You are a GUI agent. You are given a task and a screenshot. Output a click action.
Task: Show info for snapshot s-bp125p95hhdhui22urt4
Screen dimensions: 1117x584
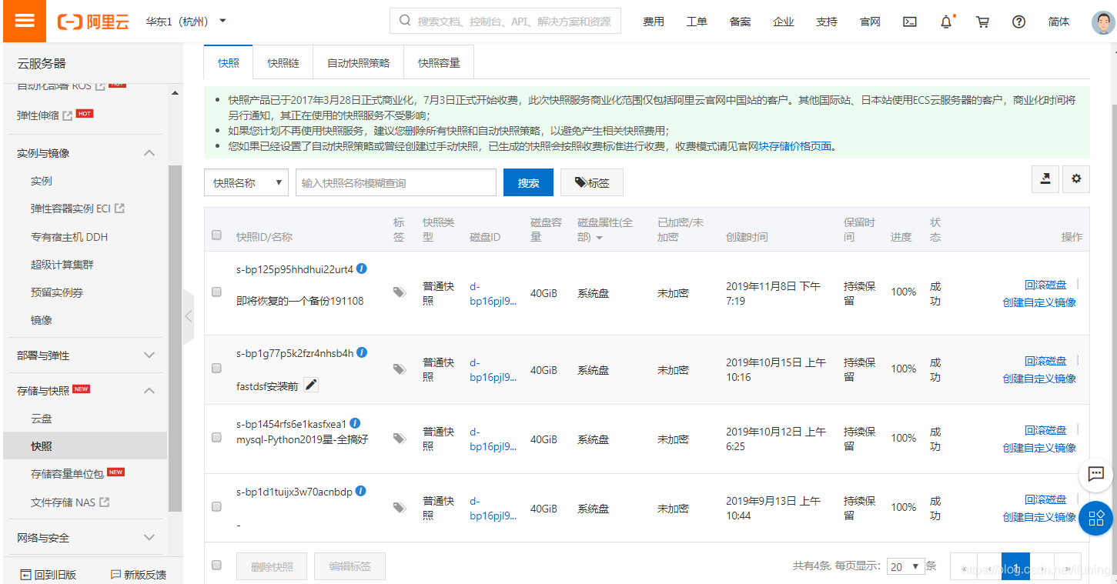click(x=362, y=269)
